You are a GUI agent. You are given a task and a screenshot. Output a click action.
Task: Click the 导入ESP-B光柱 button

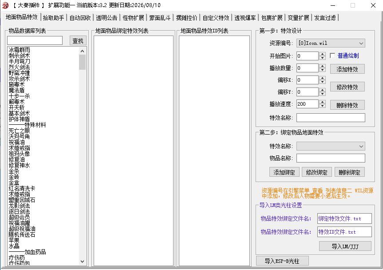pos(282,261)
